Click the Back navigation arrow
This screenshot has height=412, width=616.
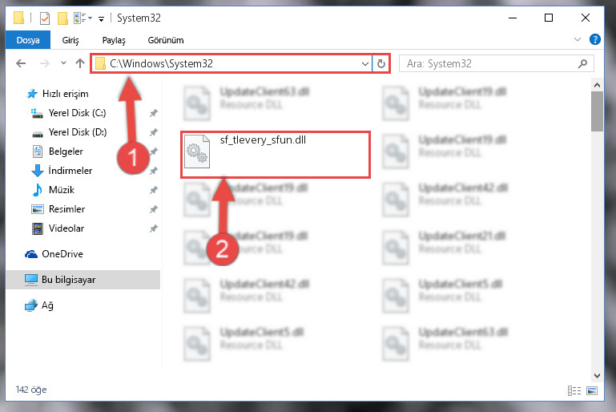pyautogui.click(x=21, y=63)
